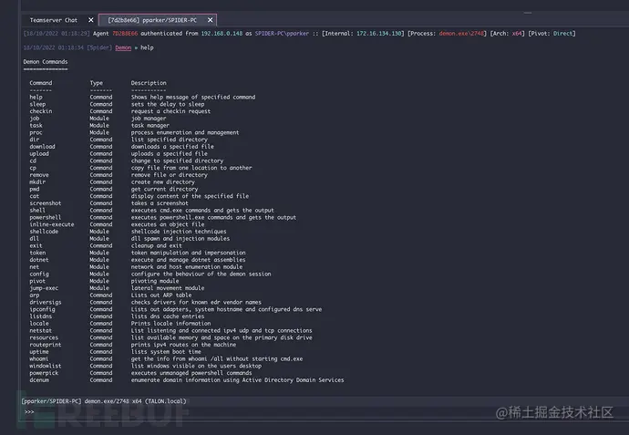Click the 'dir' command name
Screen dimensions: 629x435
point(34,140)
